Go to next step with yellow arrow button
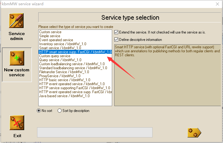The width and height of the screenshot is (223, 143). [194, 133]
